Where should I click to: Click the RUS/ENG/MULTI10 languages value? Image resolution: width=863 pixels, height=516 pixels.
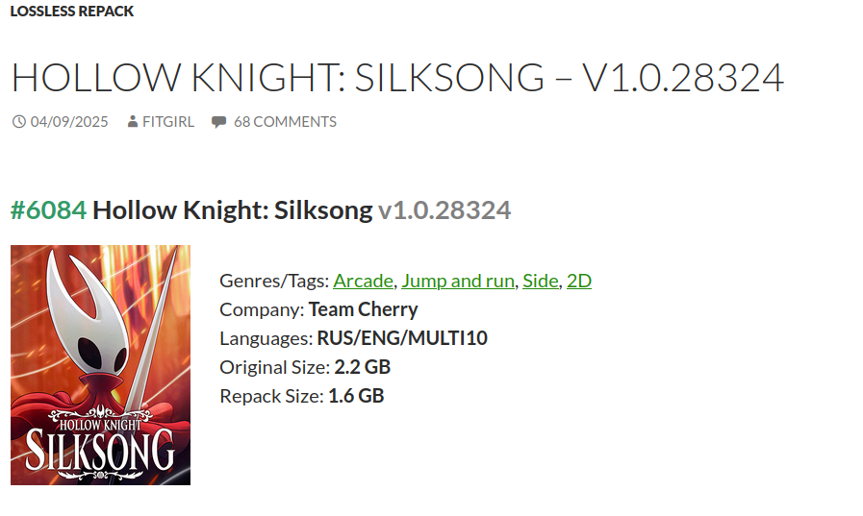402,338
